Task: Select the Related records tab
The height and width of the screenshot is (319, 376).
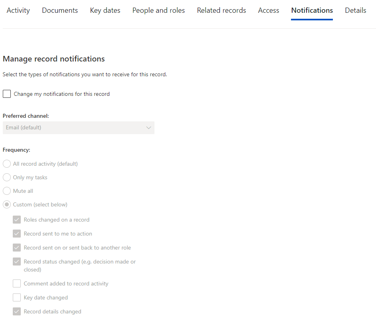Action: [221, 10]
